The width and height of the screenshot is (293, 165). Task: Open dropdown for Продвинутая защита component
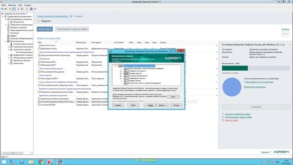[126, 71]
